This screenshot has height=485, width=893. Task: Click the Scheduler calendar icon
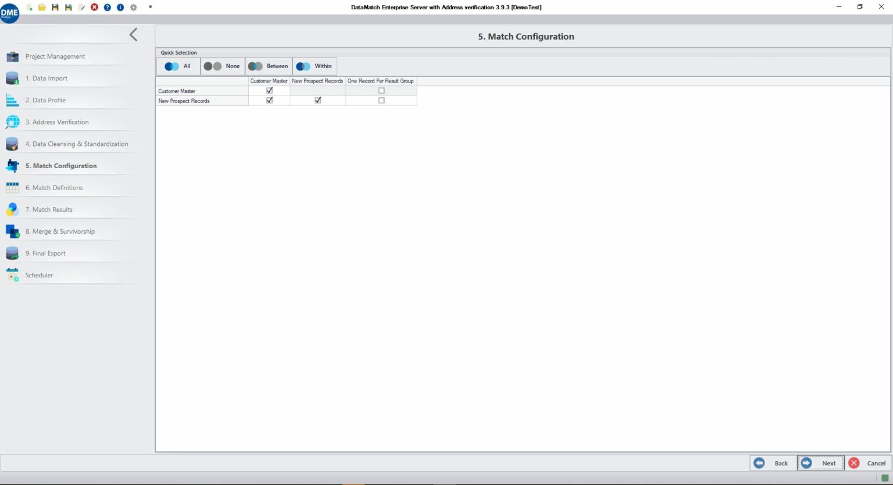pyautogui.click(x=12, y=275)
